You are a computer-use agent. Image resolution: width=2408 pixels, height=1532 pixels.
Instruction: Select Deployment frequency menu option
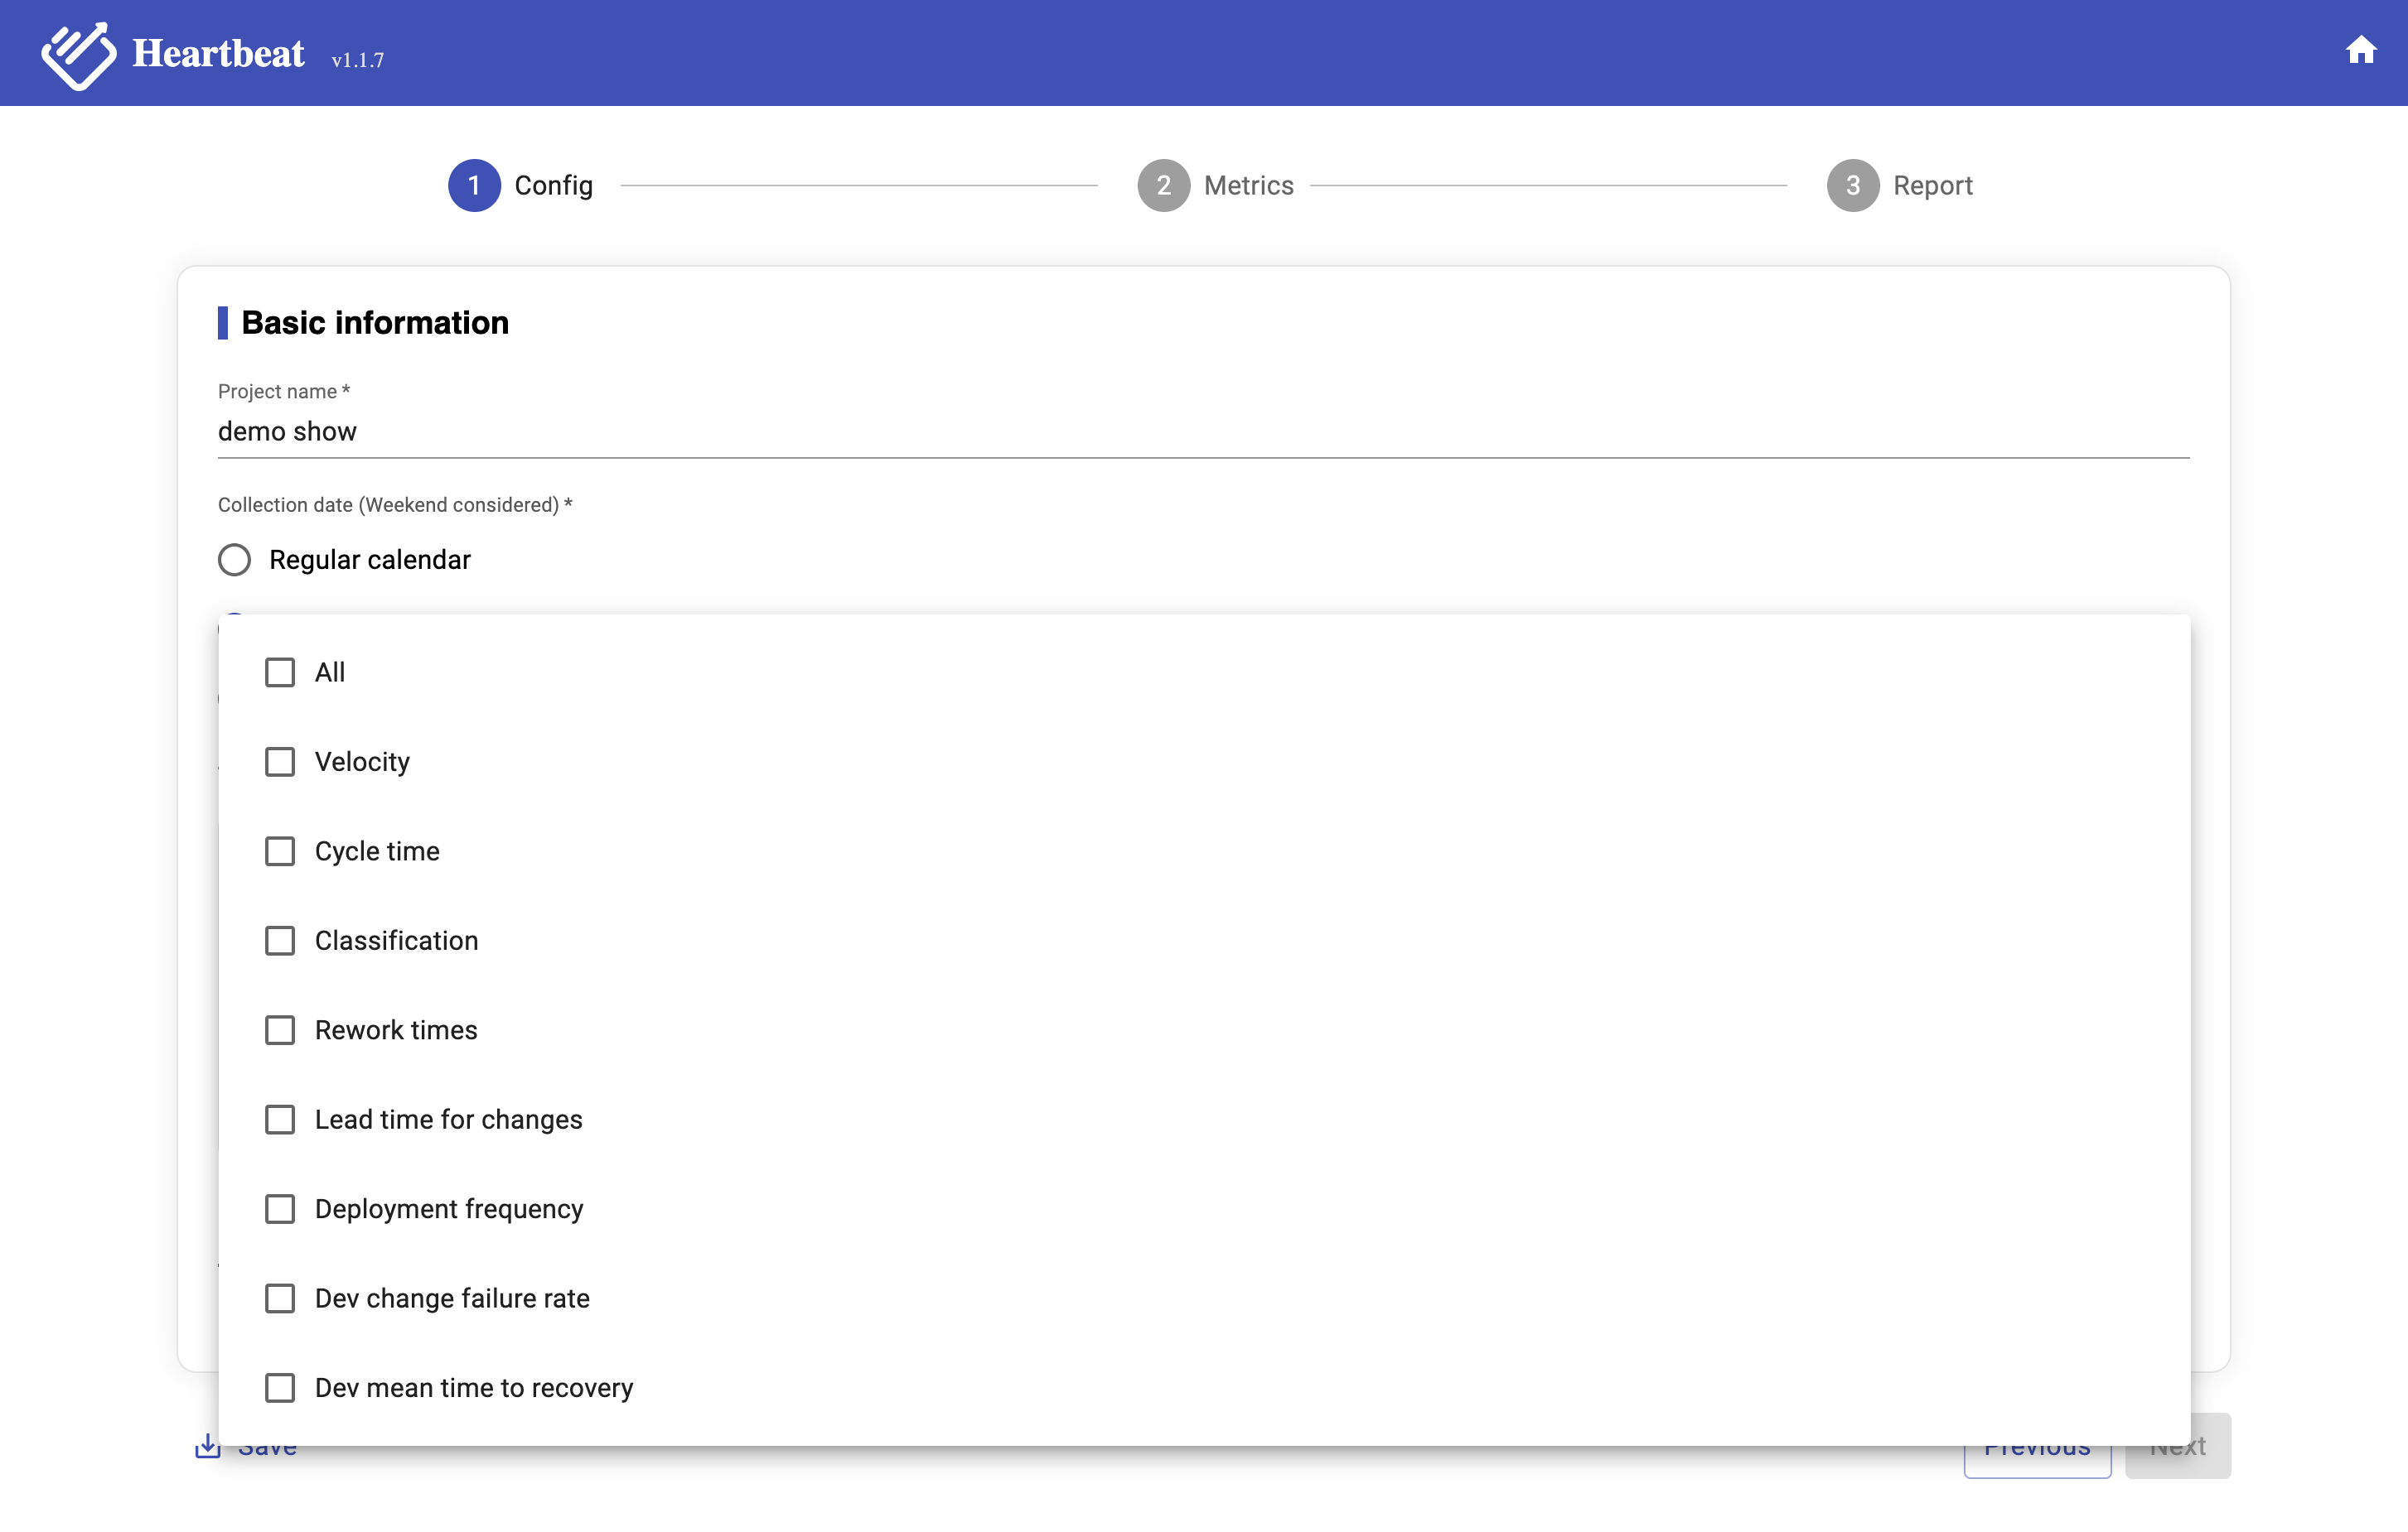[x=448, y=1209]
